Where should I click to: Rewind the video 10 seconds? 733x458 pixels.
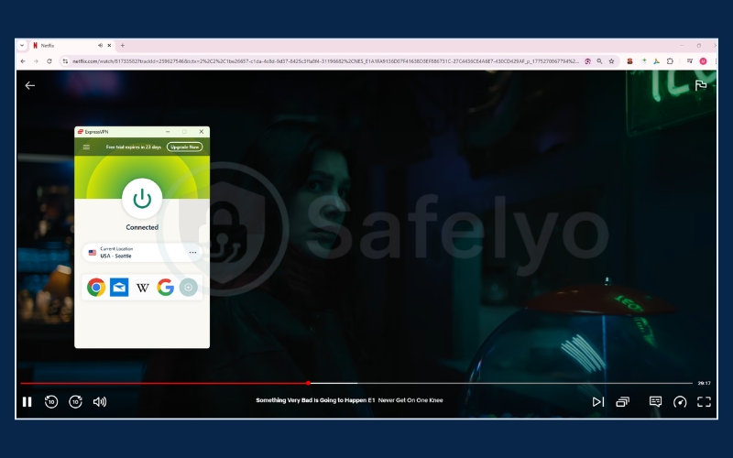pos(51,401)
